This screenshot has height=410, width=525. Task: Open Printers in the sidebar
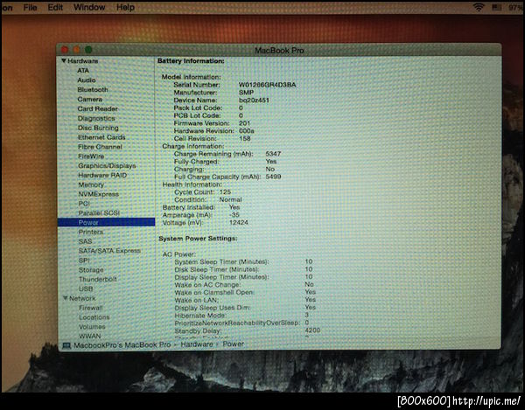91,232
